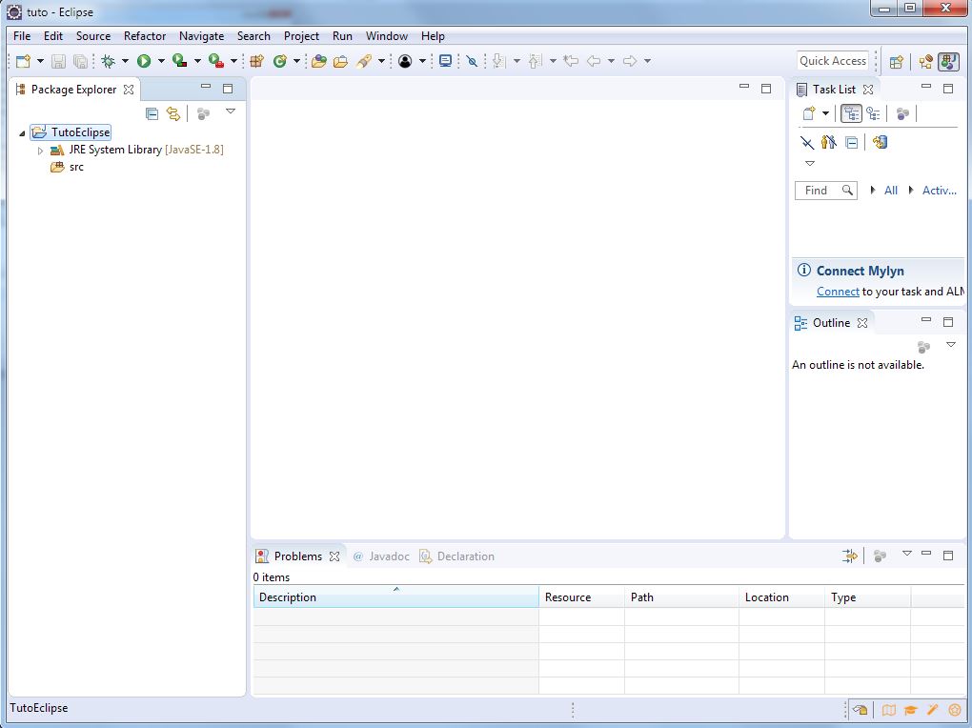Click the New Java Package icon
The height and width of the screenshot is (728, 972).
[x=256, y=61]
